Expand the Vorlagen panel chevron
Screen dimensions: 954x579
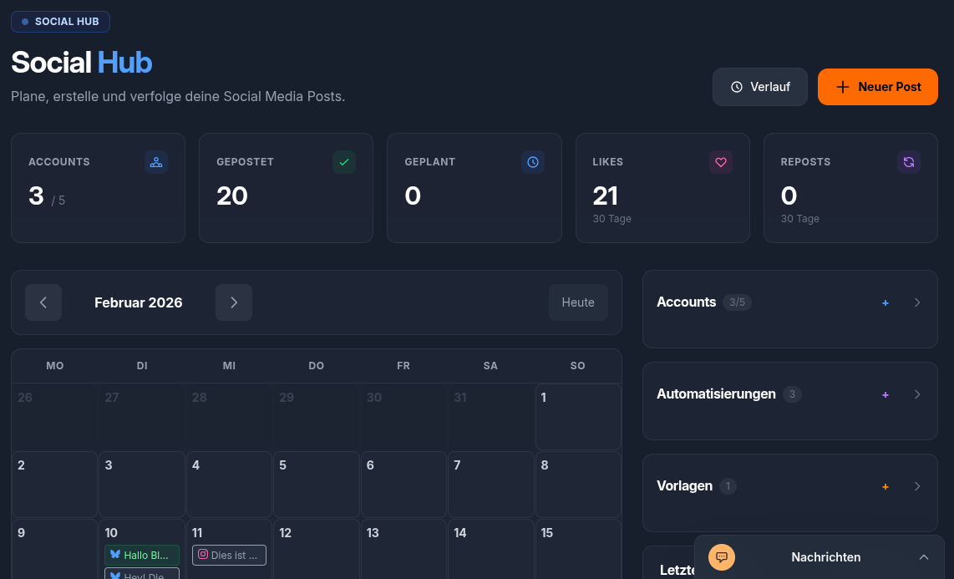(917, 485)
